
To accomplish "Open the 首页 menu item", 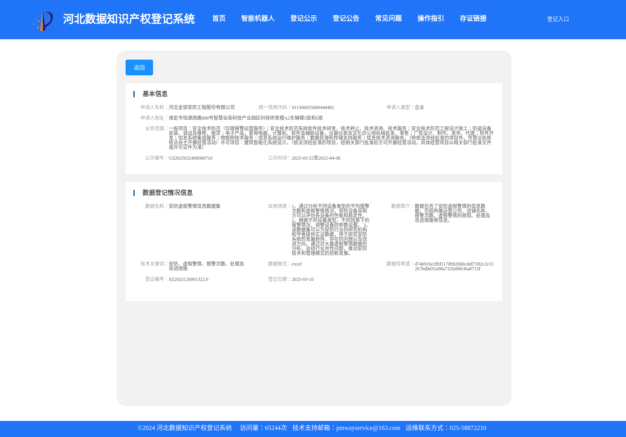I will coord(219,18).
